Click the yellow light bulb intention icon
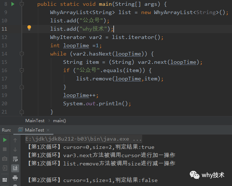The width and height of the screenshot is (232, 186). click(x=30, y=28)
